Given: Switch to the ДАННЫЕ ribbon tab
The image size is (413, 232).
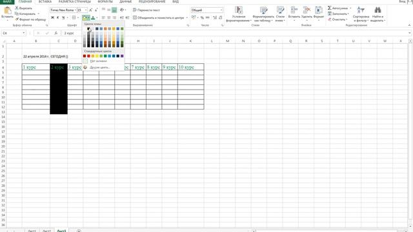Looking at the screenshot, I should click(x=125, y=1).
